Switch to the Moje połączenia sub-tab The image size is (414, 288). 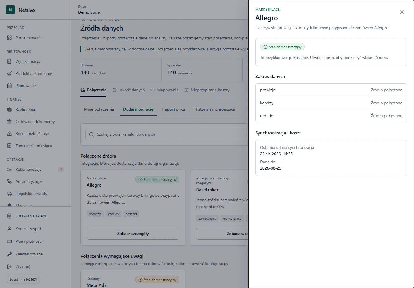pyautogui.click(x=99, y=109)
